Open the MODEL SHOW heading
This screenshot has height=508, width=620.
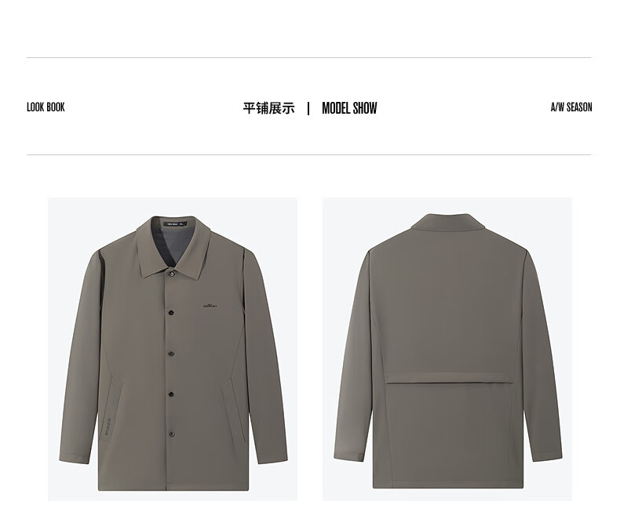349,108
